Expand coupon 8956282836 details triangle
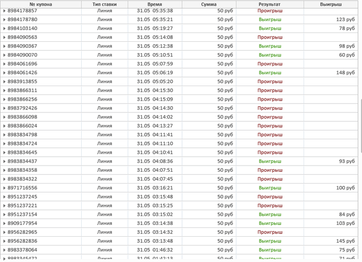This screenshot has height=262, width=362. (x=4, y=241)
